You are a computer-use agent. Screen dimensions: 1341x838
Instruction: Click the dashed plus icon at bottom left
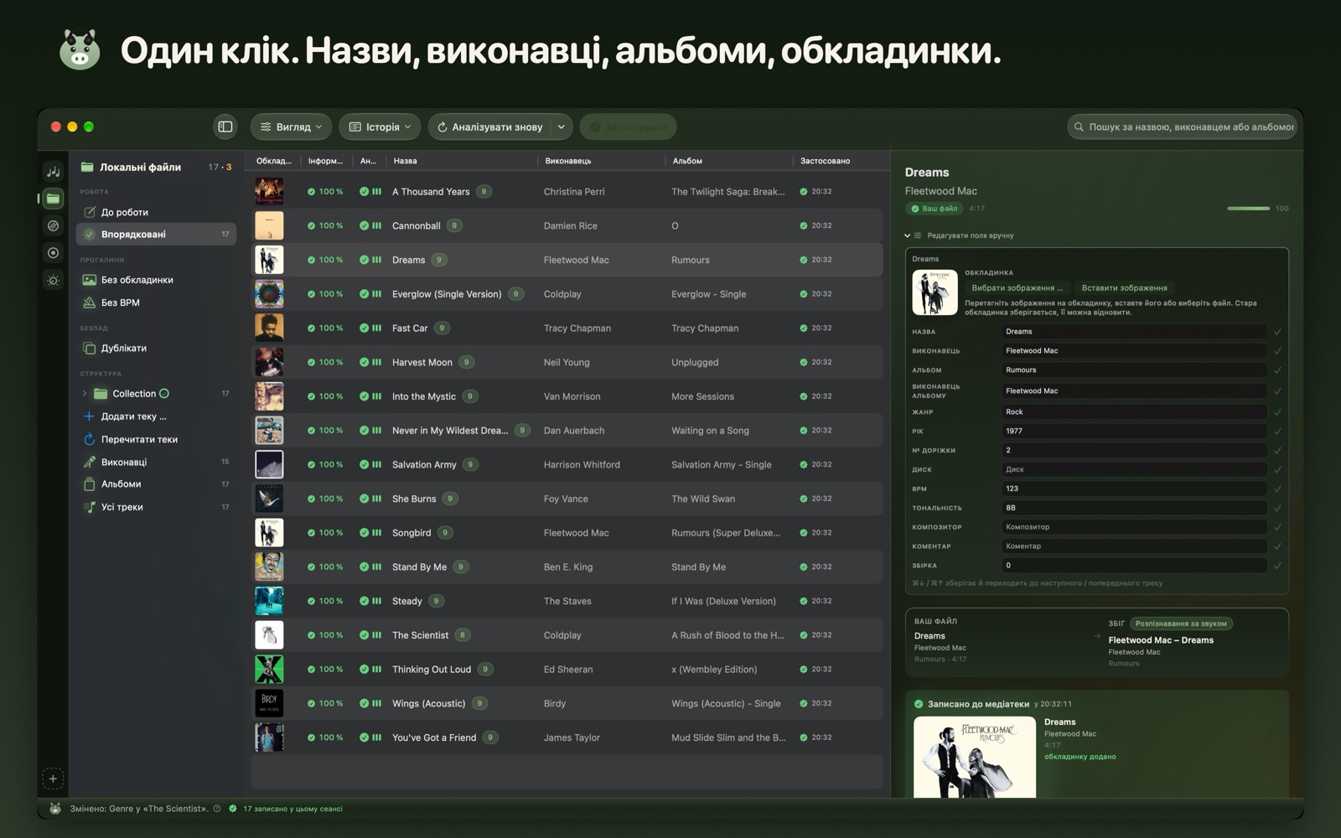click(x=53, y=779)
